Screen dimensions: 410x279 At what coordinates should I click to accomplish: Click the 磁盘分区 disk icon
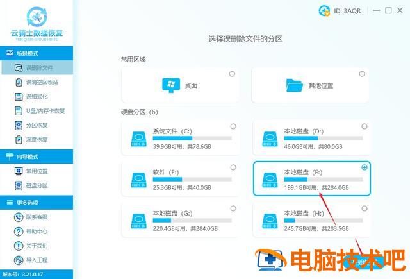point(19,185)
